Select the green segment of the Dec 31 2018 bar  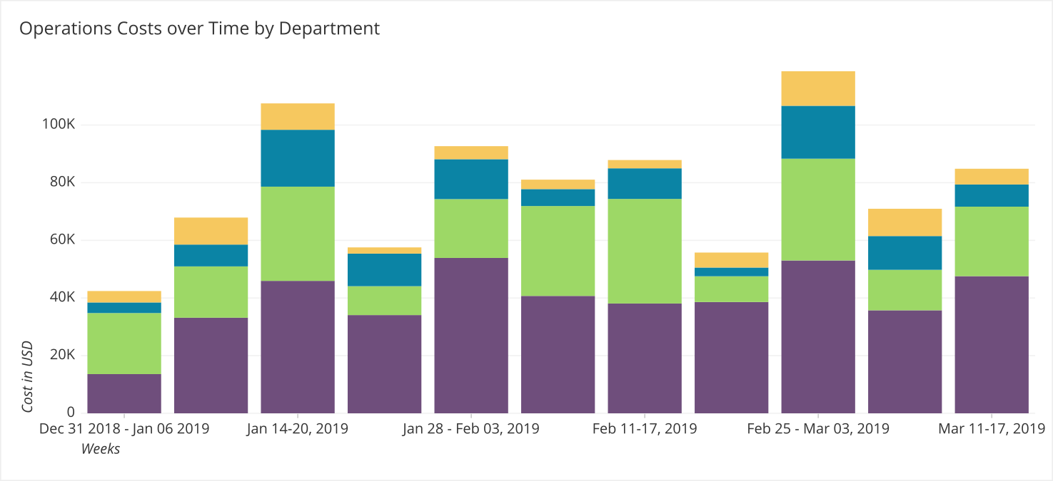[124, 343]
